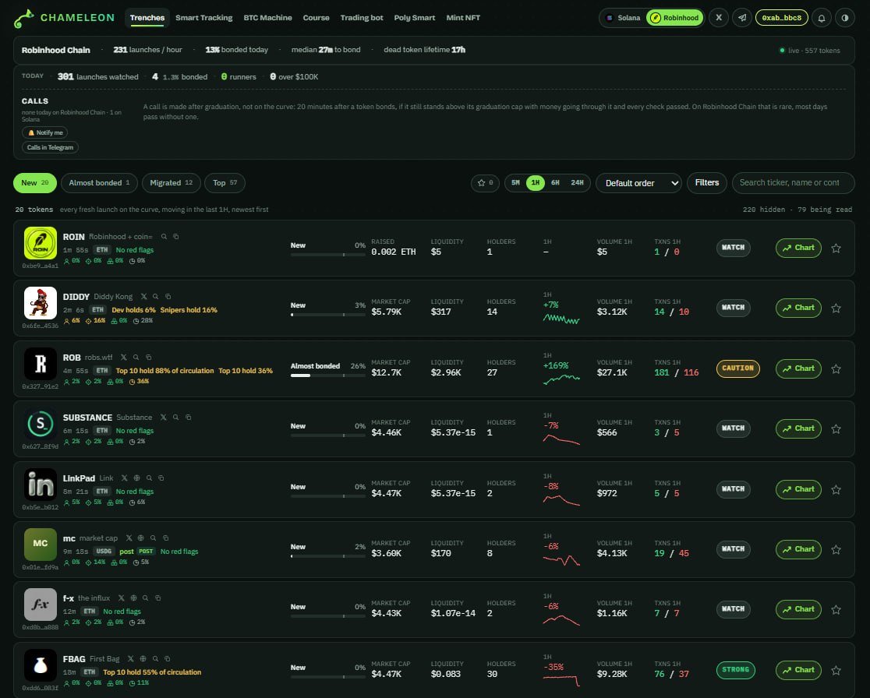Open the Course menu item
Viewport: 870px width, 698px height.
coord(316,18)
